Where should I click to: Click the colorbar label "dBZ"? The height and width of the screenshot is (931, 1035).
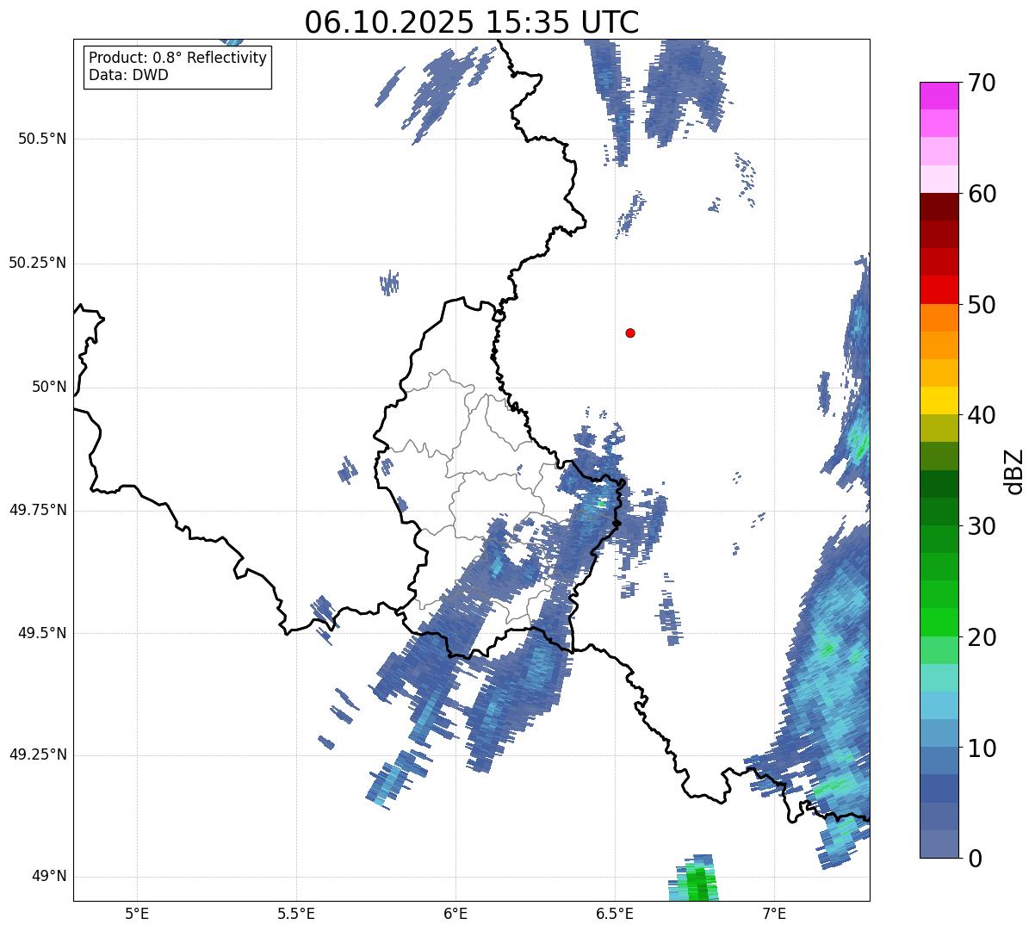click(1013, 470)
